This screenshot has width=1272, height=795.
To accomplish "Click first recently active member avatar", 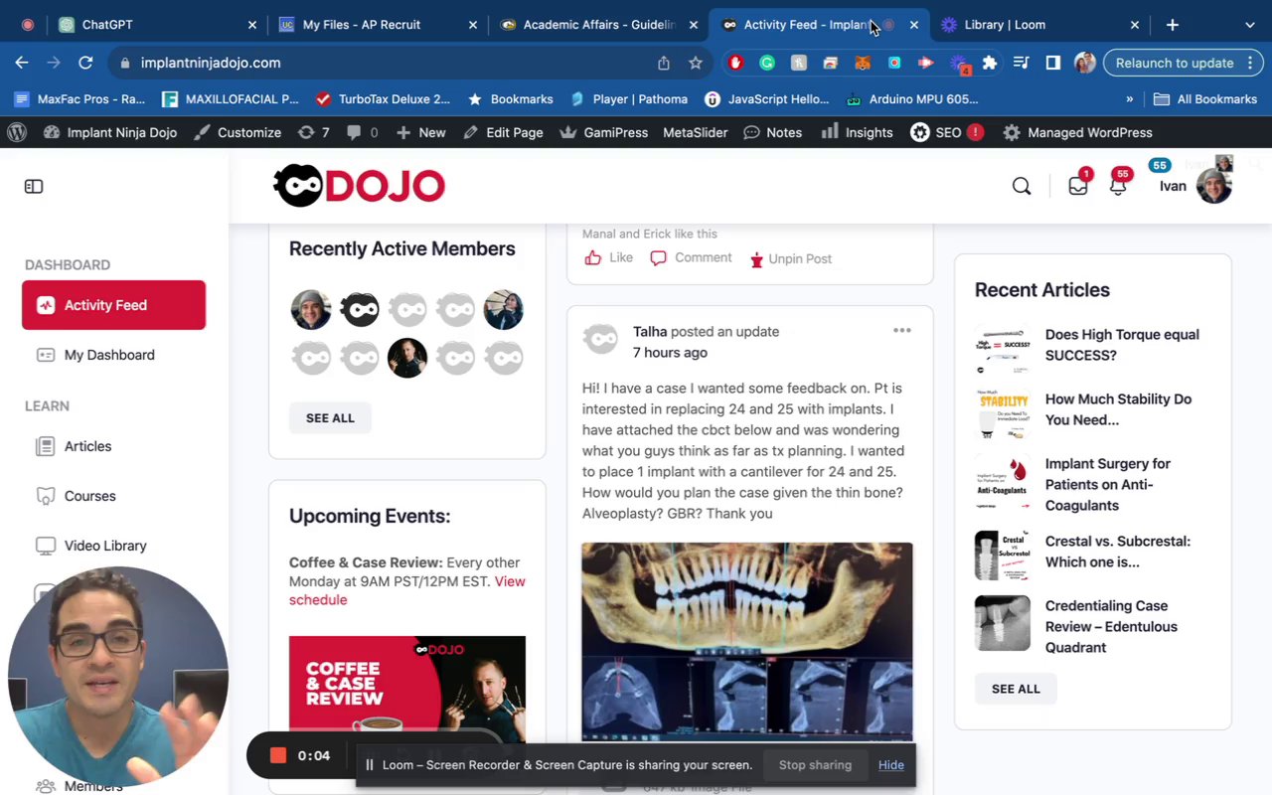I will tap(311, 310).
